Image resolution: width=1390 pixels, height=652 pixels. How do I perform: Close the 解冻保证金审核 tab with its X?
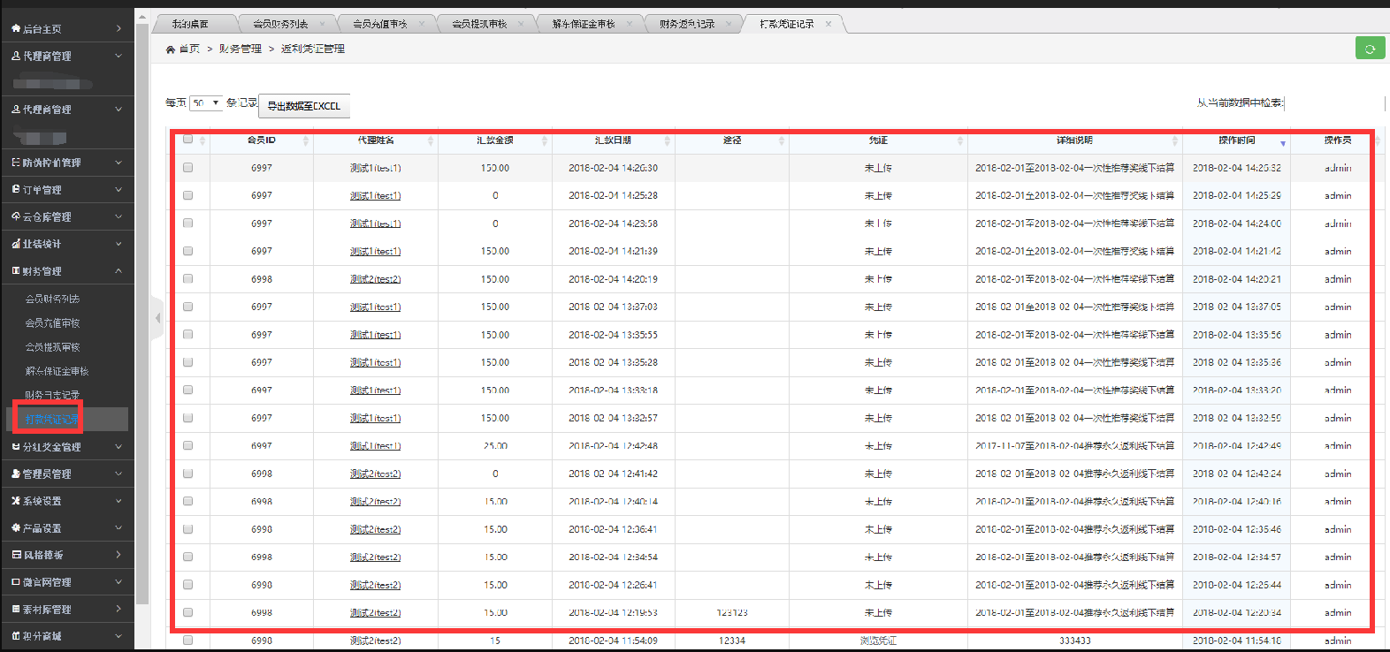(x=630, y=24)
